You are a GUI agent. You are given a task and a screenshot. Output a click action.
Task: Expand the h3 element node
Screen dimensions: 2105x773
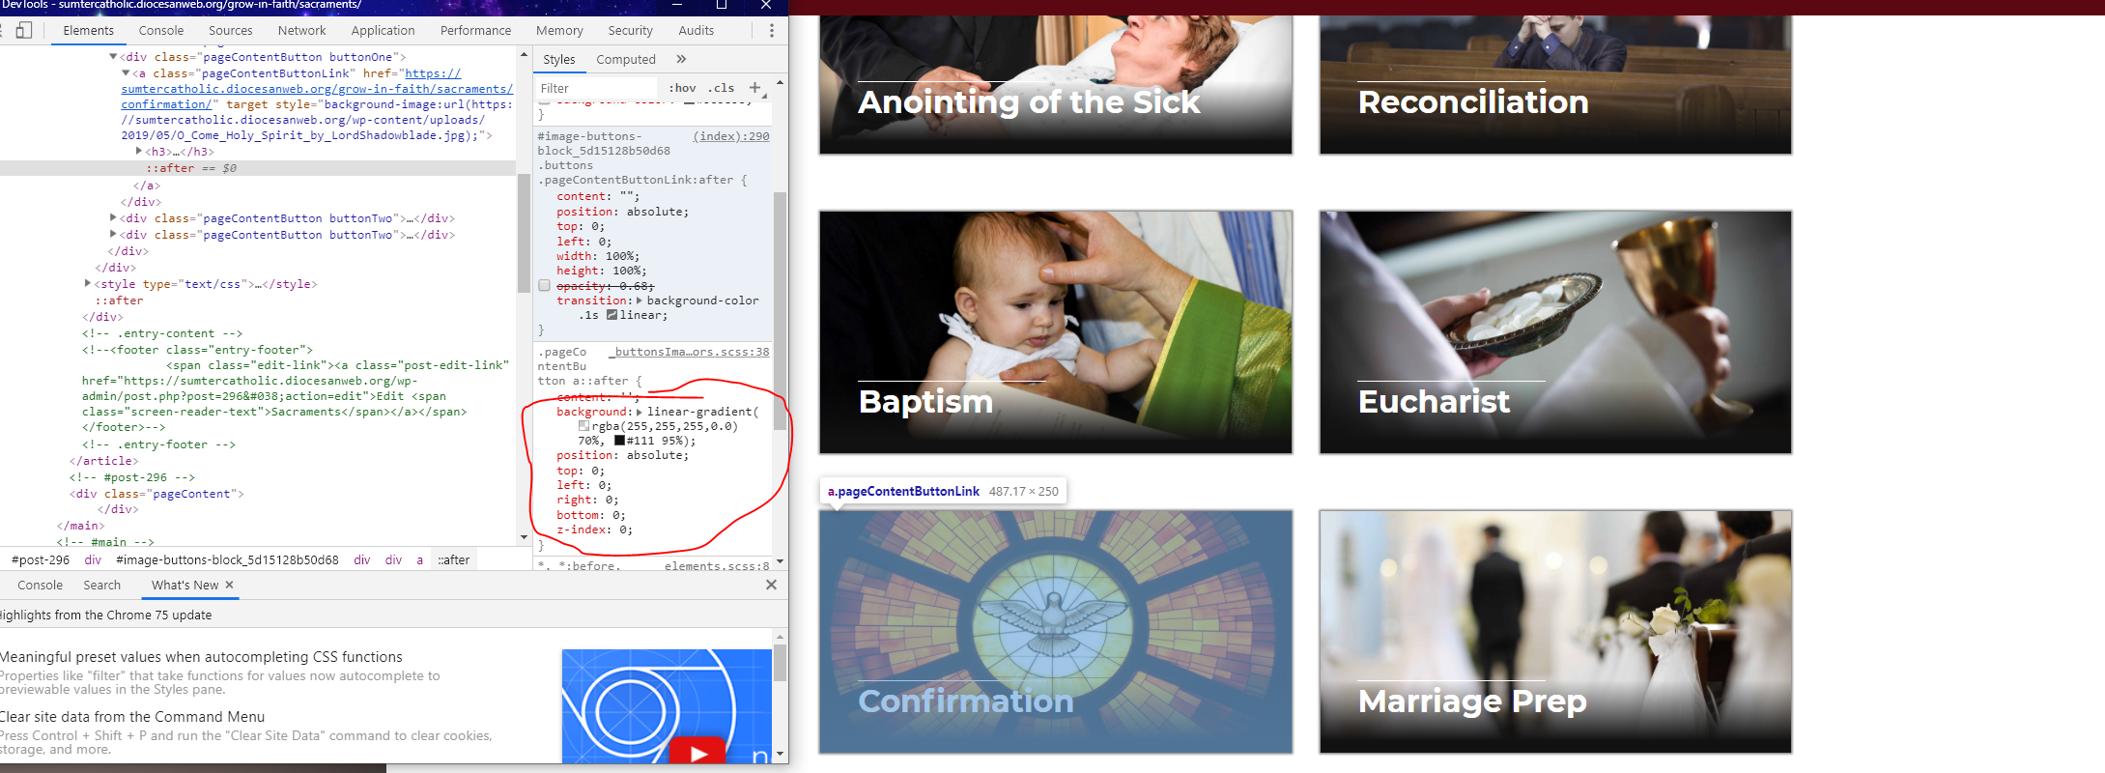(x=139, y=152)
